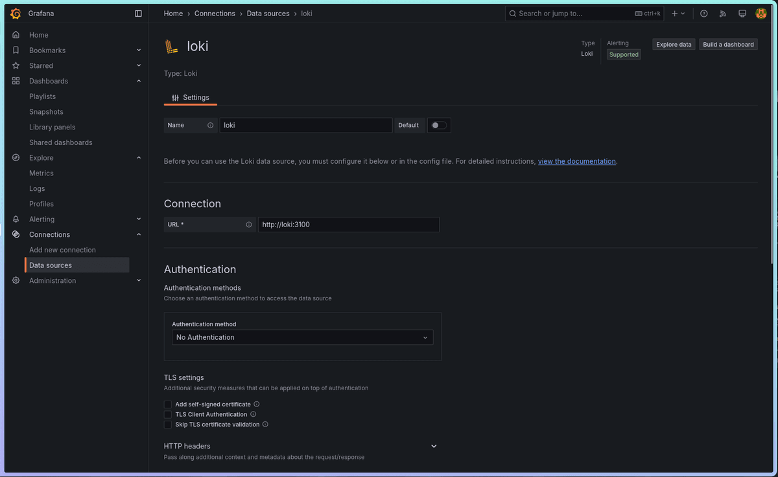
Task: Collapse the Connections section chevron
Action: (139, 234)
